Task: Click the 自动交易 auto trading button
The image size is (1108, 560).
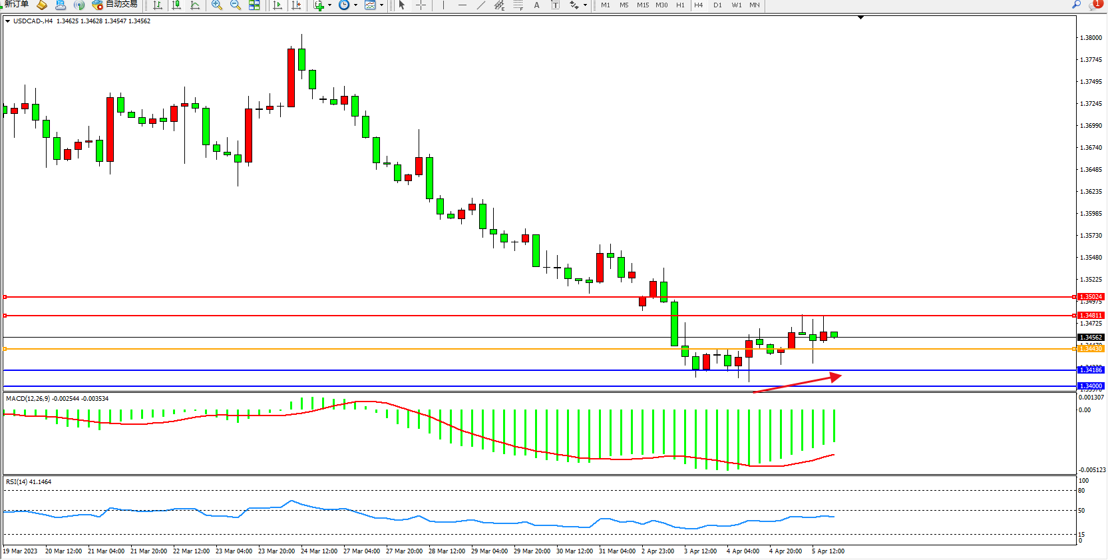Action: [x=115, y=5]
